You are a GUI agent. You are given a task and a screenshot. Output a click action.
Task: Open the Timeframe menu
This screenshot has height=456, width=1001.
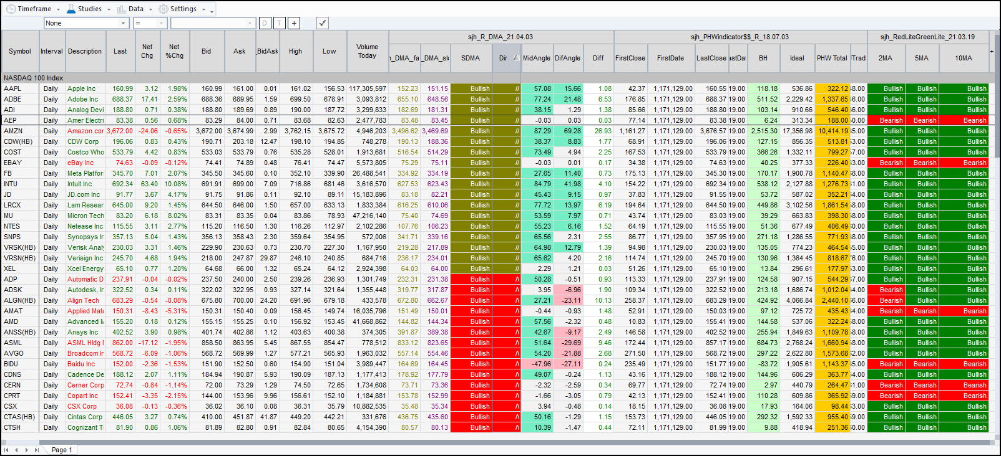pyautogui.click(x=34, y=9)
